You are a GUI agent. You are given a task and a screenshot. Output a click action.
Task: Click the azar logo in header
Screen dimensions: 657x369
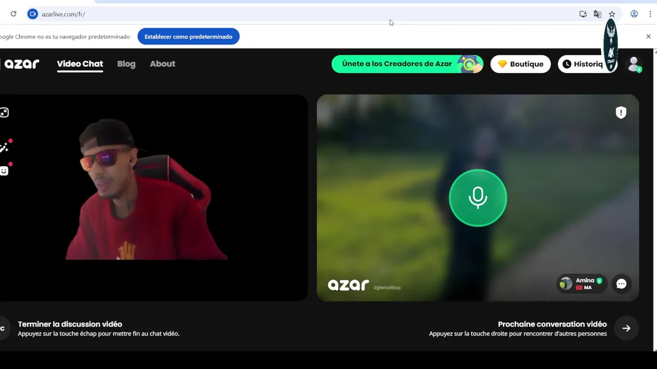click(21, 64)
